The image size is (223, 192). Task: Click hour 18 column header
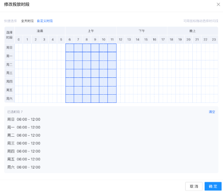[x=171, y=39]
